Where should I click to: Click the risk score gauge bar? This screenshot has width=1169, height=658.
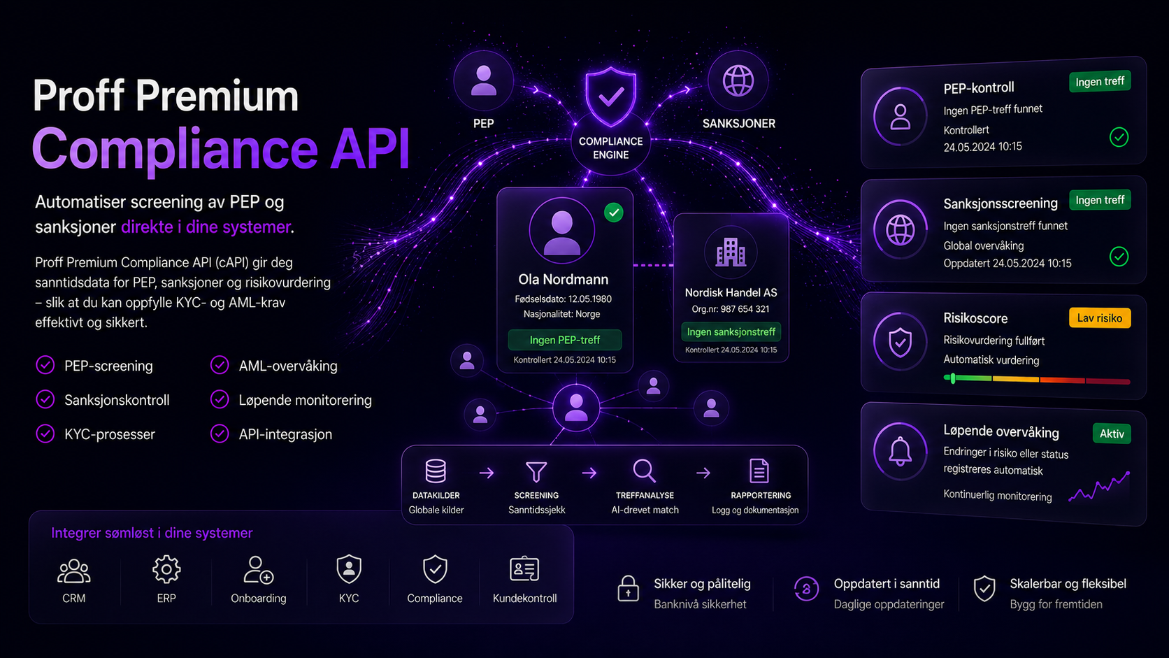click(x=1037, y=379)
